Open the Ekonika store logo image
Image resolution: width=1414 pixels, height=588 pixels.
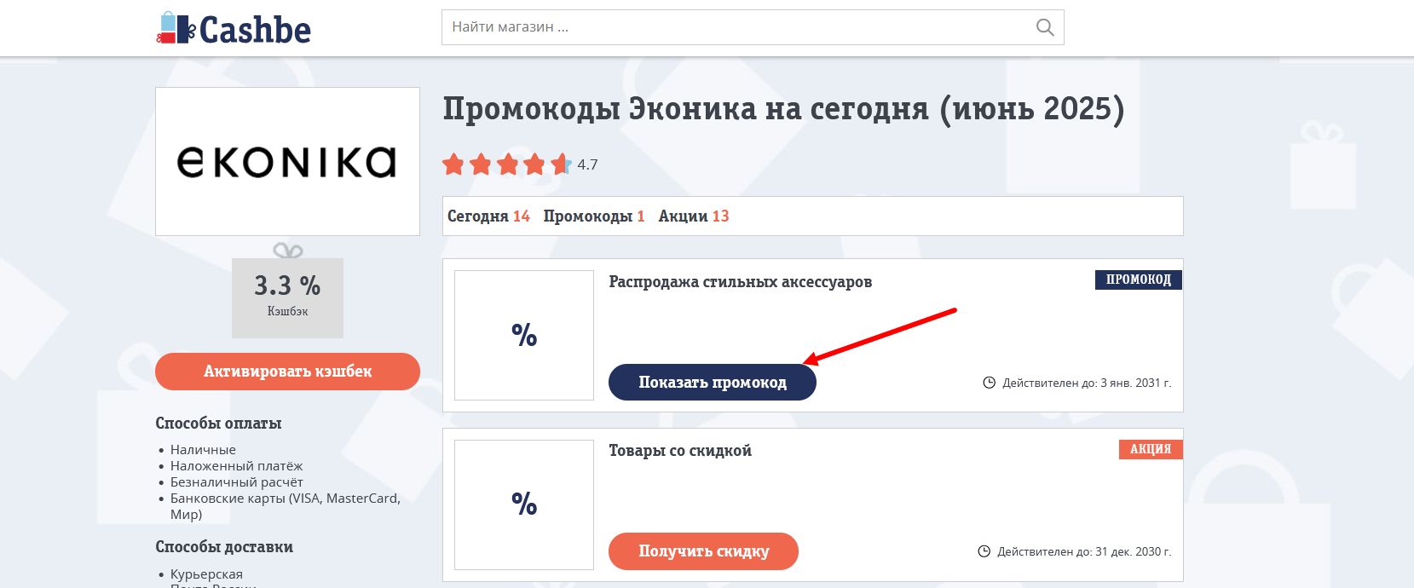click(287, 161)
